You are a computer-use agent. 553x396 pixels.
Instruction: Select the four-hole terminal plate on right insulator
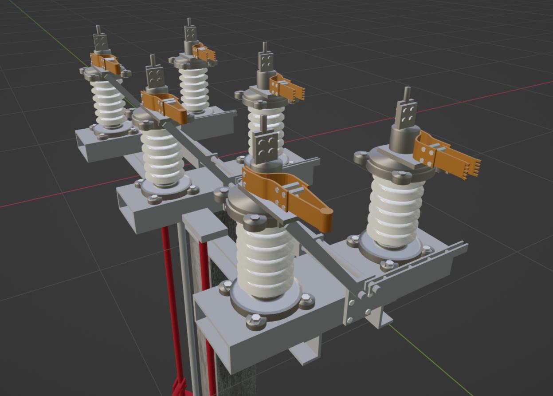pyautogui.click(x=406, y=112)
